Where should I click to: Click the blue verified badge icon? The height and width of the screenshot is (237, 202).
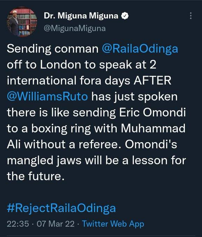pos(125,16)
